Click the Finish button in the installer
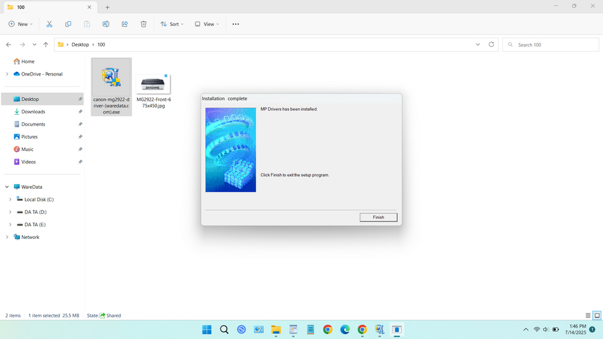Viewport: 603px width, 339px height. tap(379, 217)
